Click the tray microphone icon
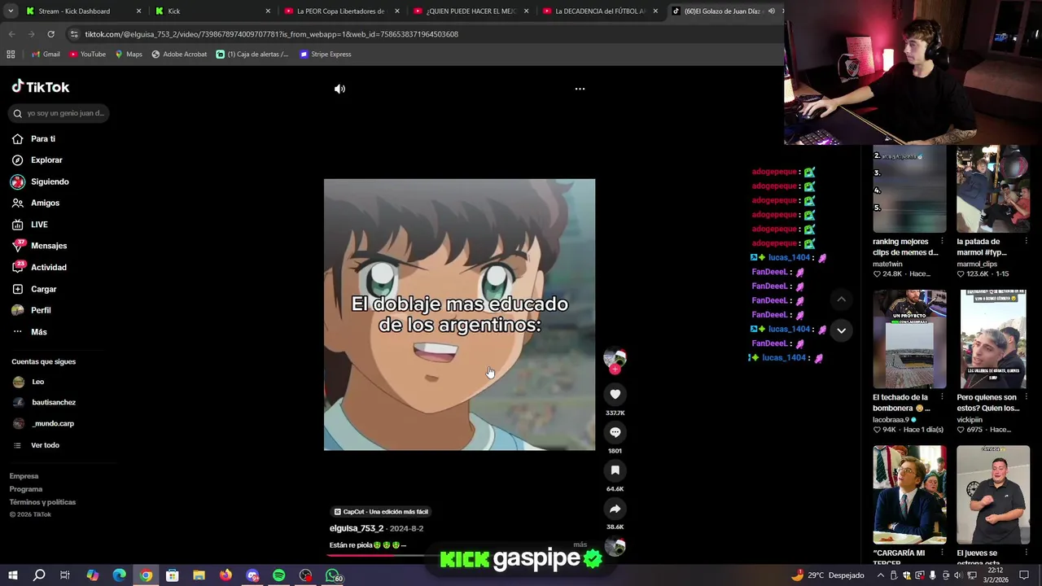The width and height of the screenshot is (1042, 586). tap(932, 575)
